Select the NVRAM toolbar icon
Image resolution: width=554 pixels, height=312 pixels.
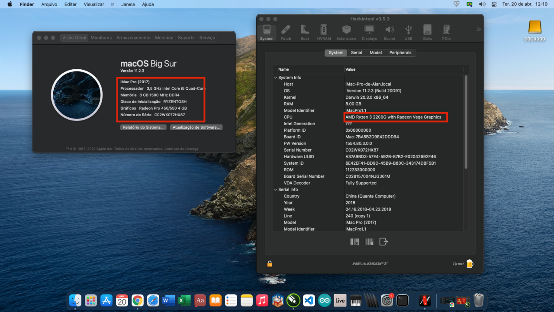pyautogui.click(x=324, y=32)
